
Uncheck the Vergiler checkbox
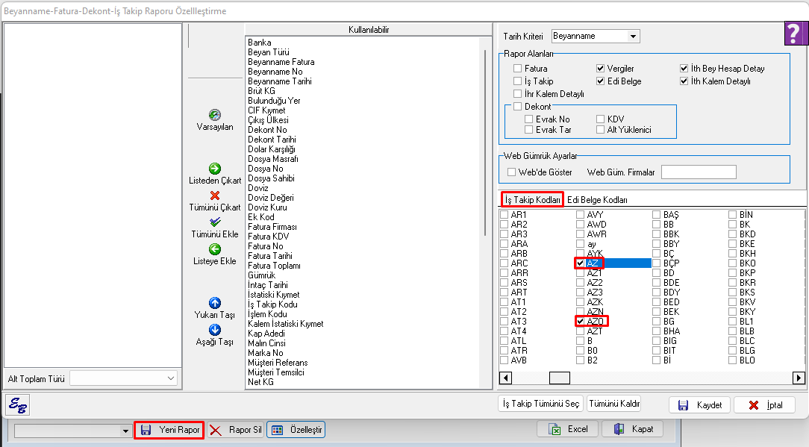point(600,68)
